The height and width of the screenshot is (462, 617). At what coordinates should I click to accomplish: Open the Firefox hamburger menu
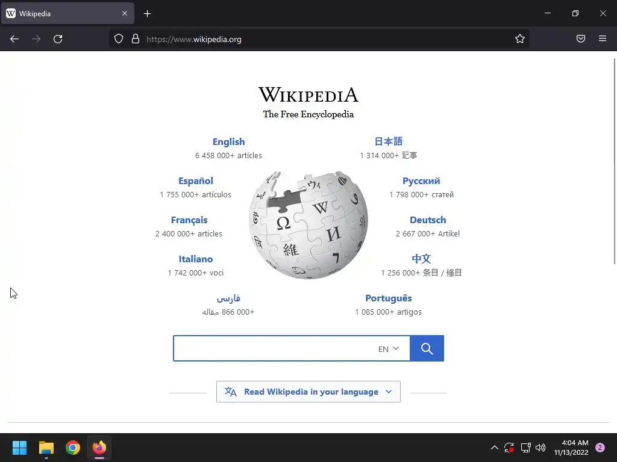(x=603, y=38)
